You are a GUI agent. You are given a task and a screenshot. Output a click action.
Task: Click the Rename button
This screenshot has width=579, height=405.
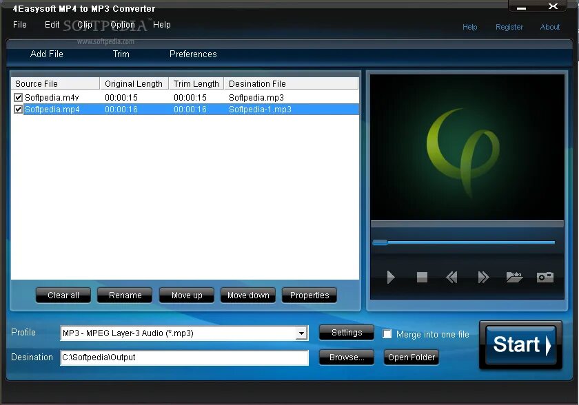[125, 295]
